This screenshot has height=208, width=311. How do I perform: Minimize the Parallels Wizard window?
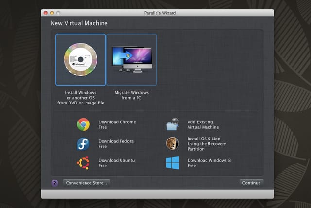pos(52,13)
